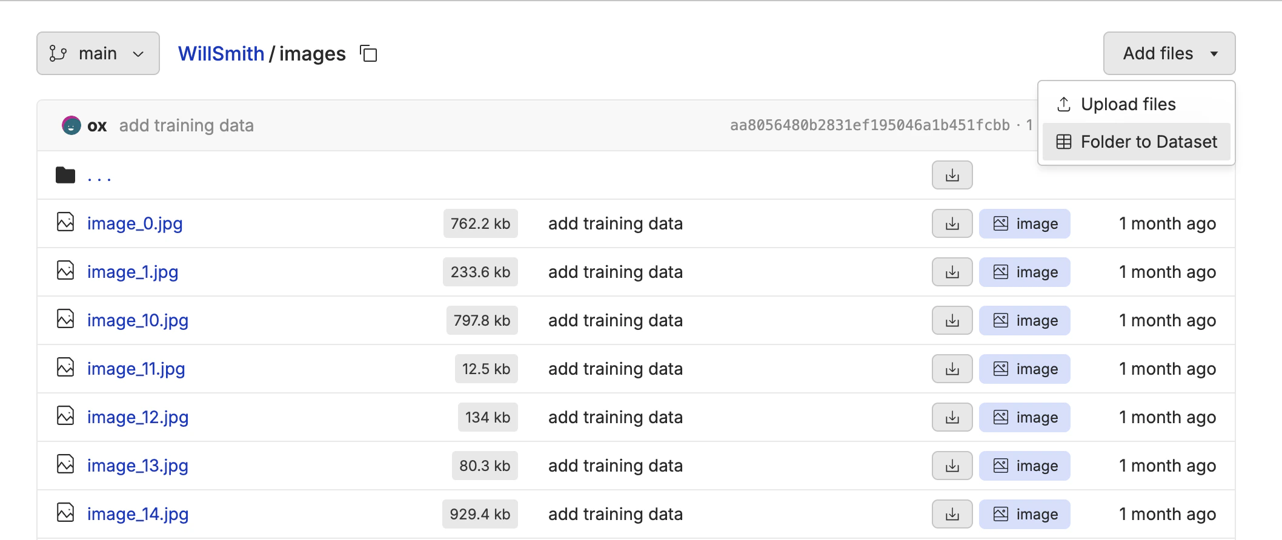Download the parent folder via download icon
This screenshot has height=540, width=1282.
tap(951, 175)
